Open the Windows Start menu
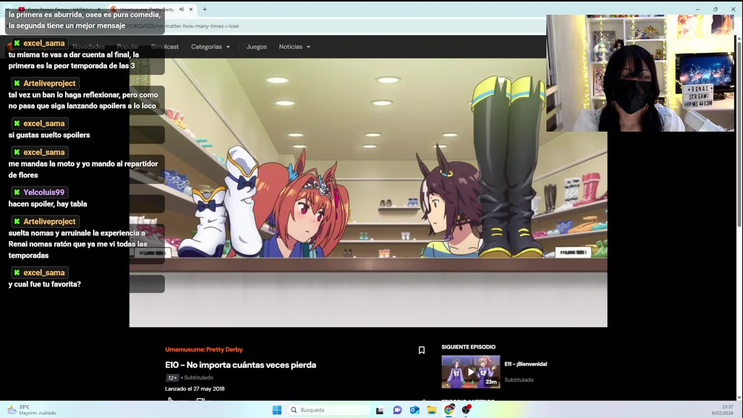 click(x=277, y=410)
